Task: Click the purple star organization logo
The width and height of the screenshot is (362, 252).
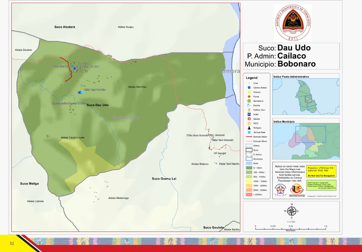Action: coord(281,190)
